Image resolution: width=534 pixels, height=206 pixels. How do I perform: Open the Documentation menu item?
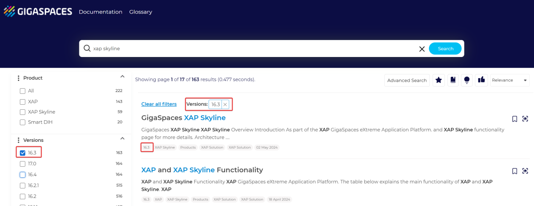tap(100, 12)
